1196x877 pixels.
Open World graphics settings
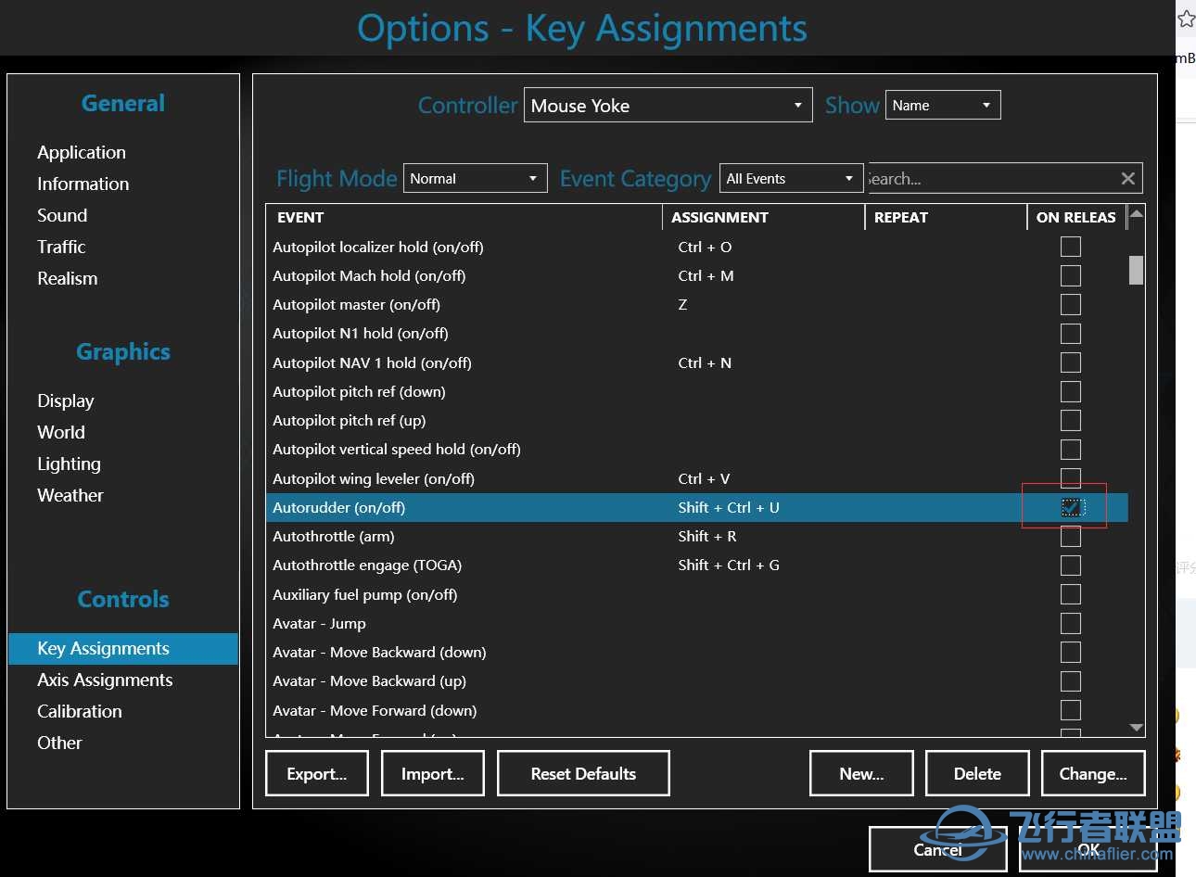pyautogui.click(x=61, y=432)
